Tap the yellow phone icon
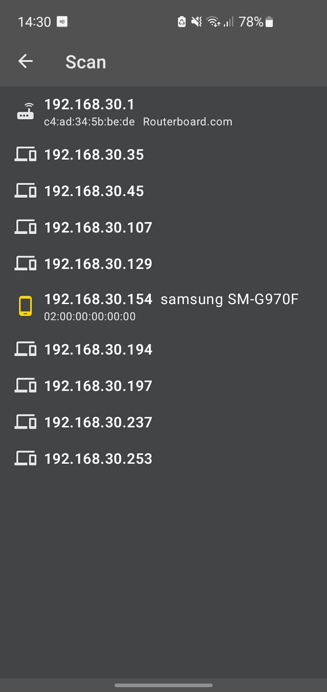327x692 pixels. (26, 306)
